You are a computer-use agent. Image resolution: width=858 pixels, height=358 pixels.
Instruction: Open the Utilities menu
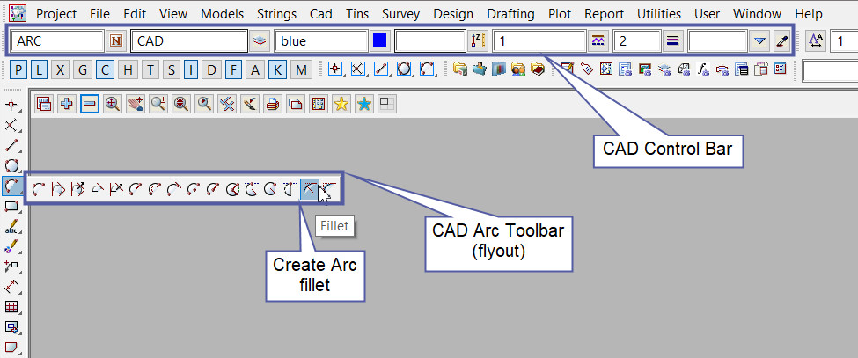click(659, 14)
